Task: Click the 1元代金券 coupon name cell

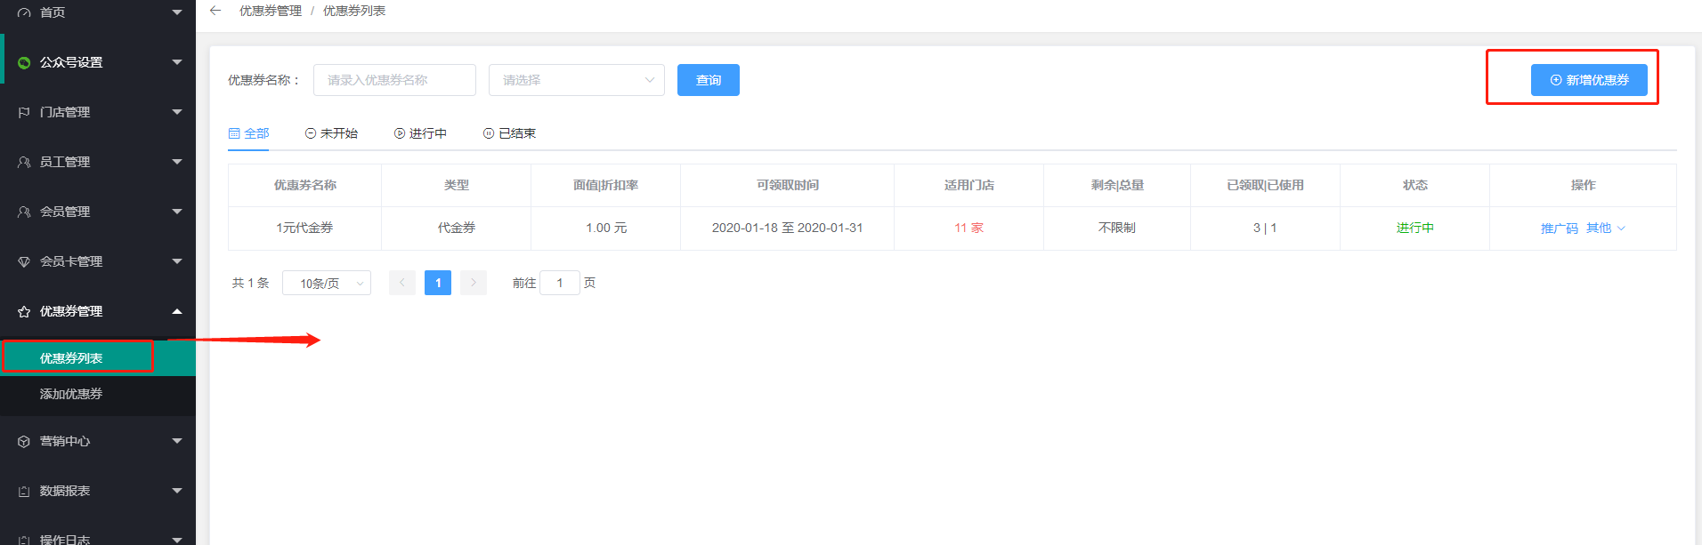Action: pos(304,228)
